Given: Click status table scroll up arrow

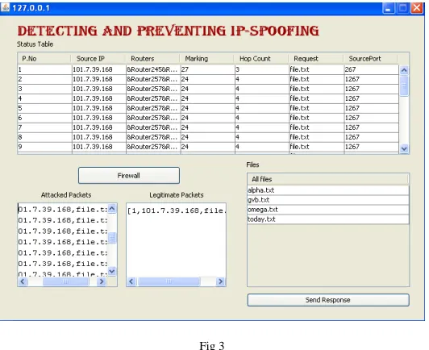Looking at the screenshot, I should click(x=404, y=70).
